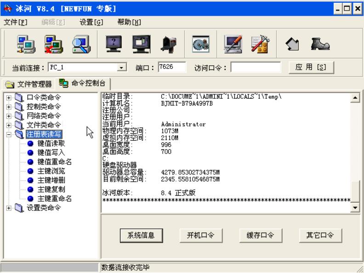Expand the 口令类命令 tree node
The height and width of the screenshot is (273, 364).
point(9,98)
